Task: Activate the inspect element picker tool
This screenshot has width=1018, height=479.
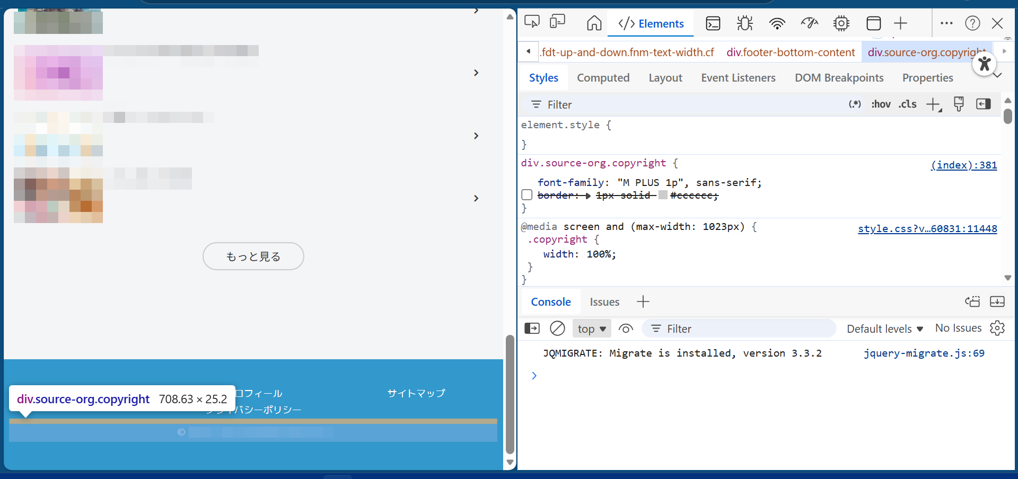Action: point(532,22)
